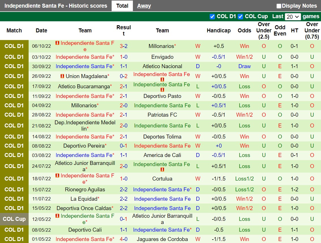Click the Handicap column header
The height and width of the screenshot is (243, 321).
pyautogui.click(x=219, y=30)
